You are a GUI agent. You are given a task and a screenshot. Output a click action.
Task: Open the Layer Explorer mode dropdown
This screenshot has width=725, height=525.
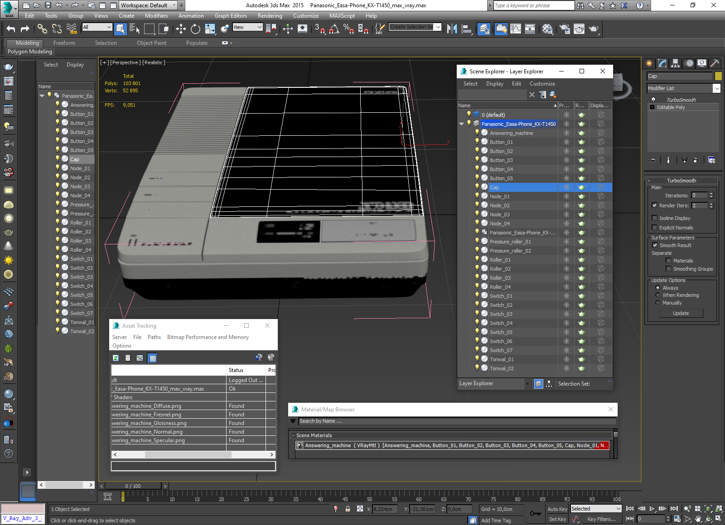tap(527, 384)
